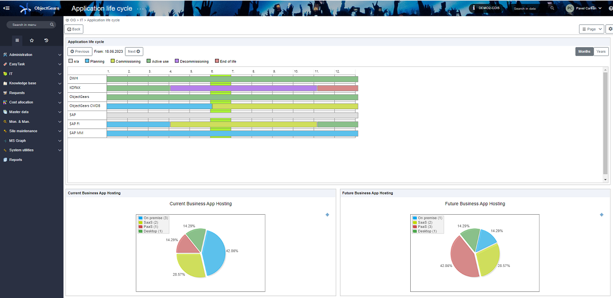Open the three-dots menu beside the page title
This screenshot has height=298, width=613.
pyautogui.click(x=141, y=9)
